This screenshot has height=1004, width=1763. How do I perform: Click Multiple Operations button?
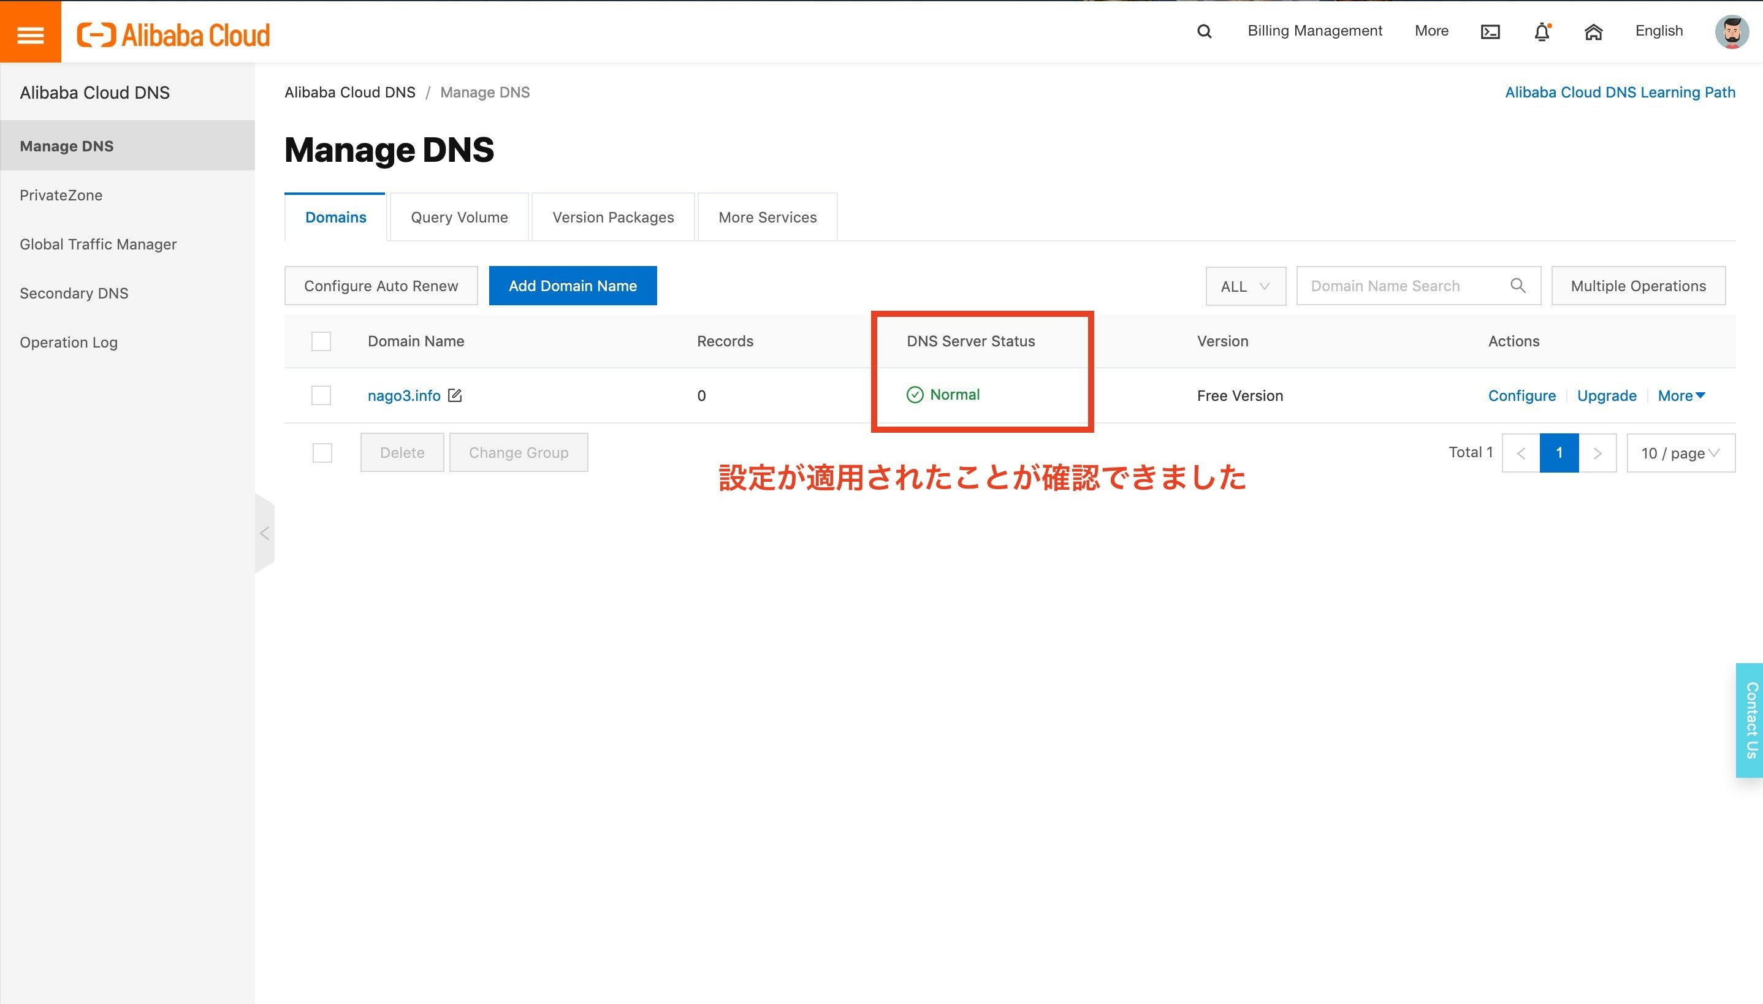1638,286
